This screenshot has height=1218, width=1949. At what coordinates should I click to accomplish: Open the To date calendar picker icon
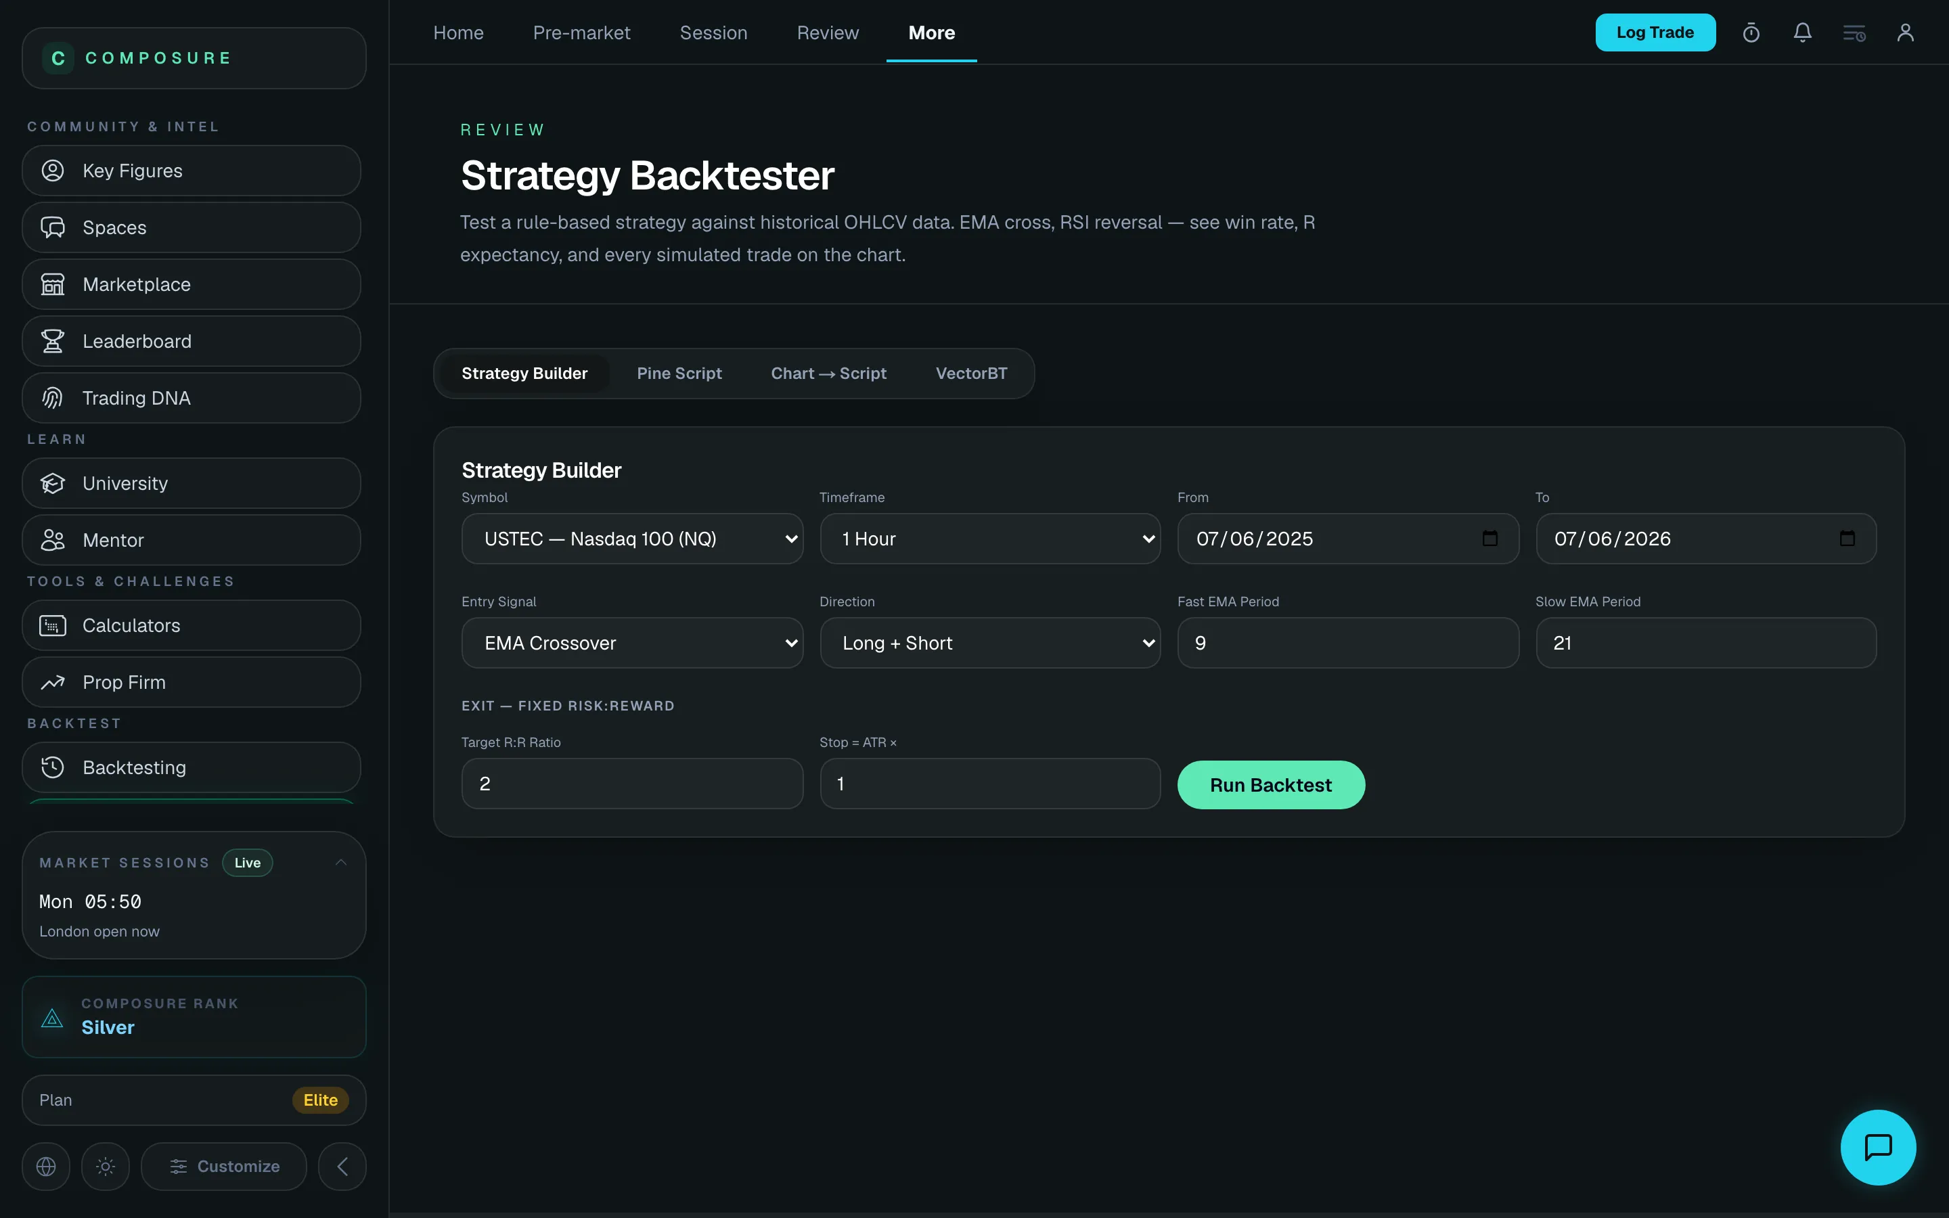coord(1847,538)
